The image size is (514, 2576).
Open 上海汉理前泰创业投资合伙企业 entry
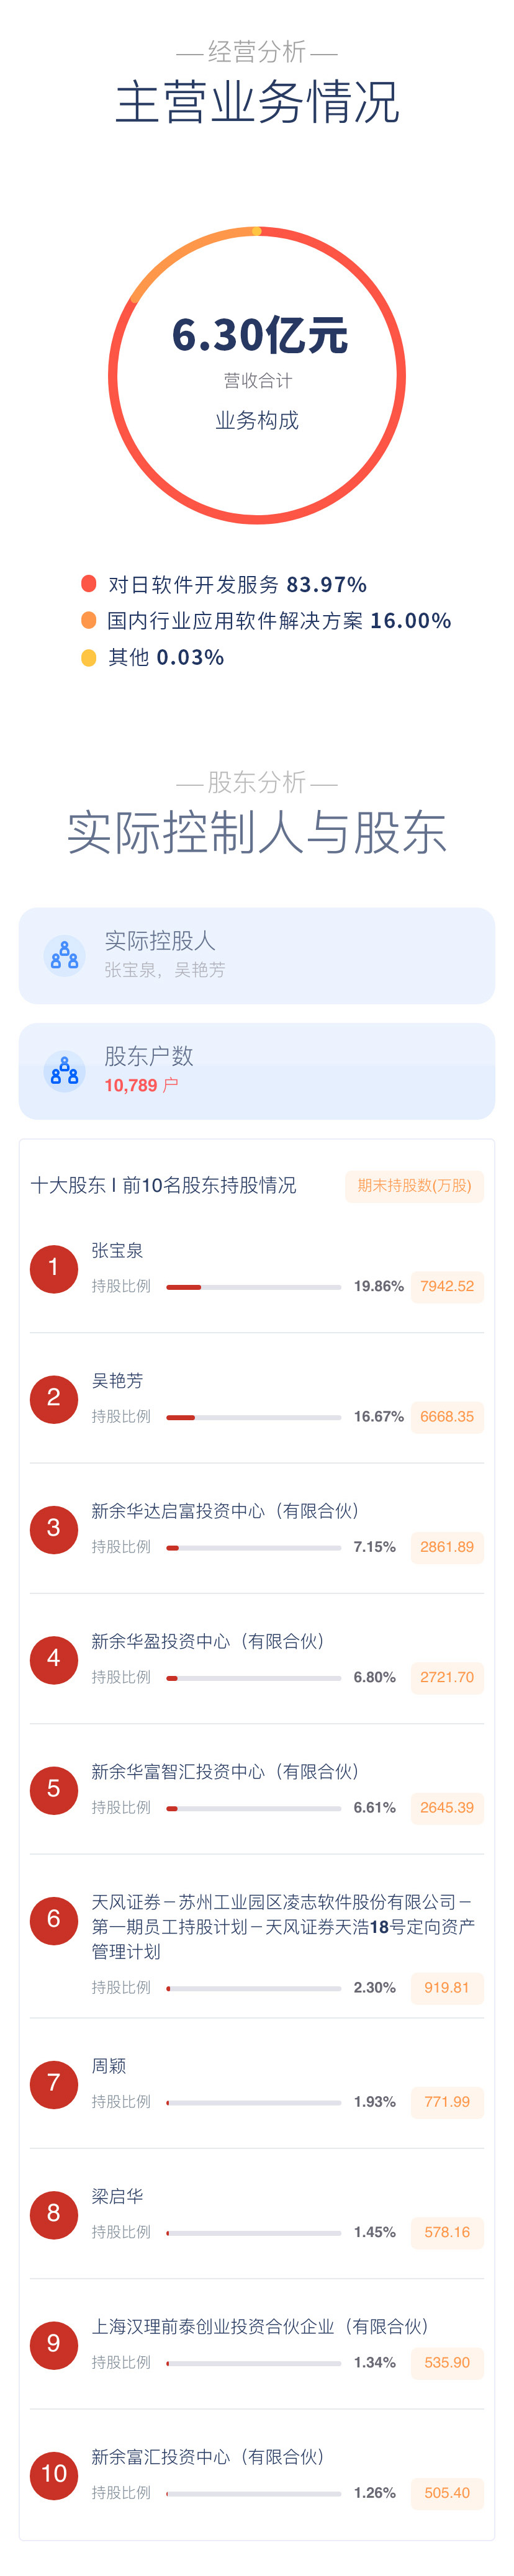pyautogui.click(x=260, y=2327)
